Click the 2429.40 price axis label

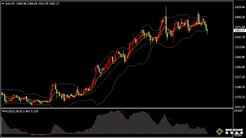[240, 7]
